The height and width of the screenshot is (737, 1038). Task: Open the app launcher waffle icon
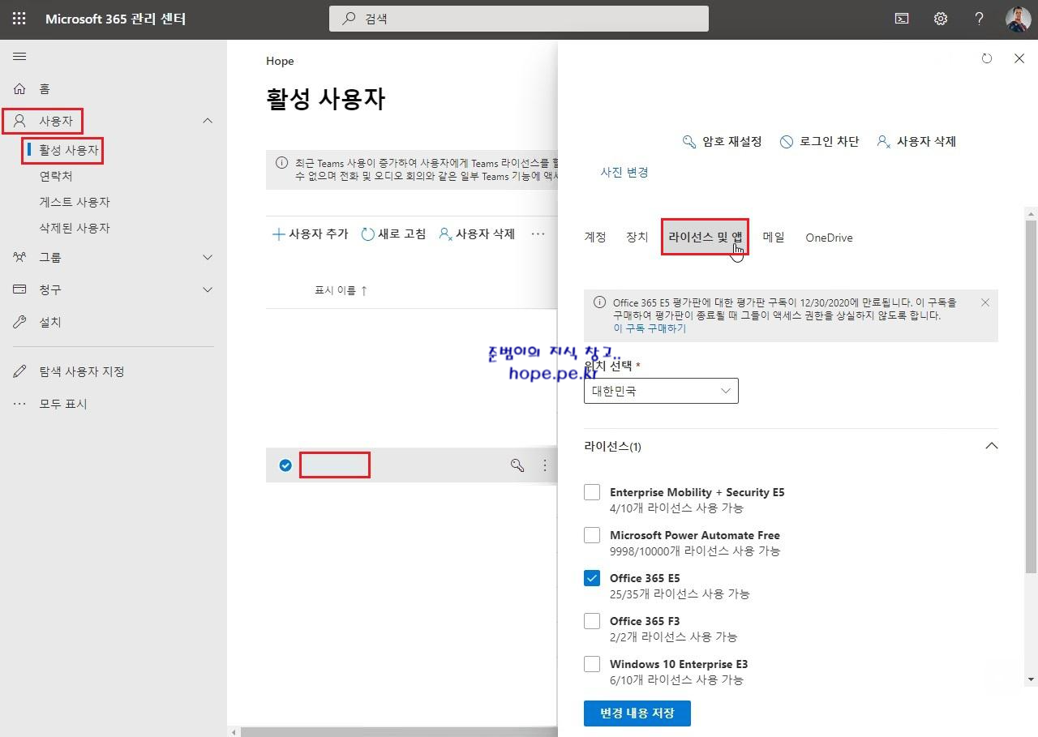[x=19, y=19]
